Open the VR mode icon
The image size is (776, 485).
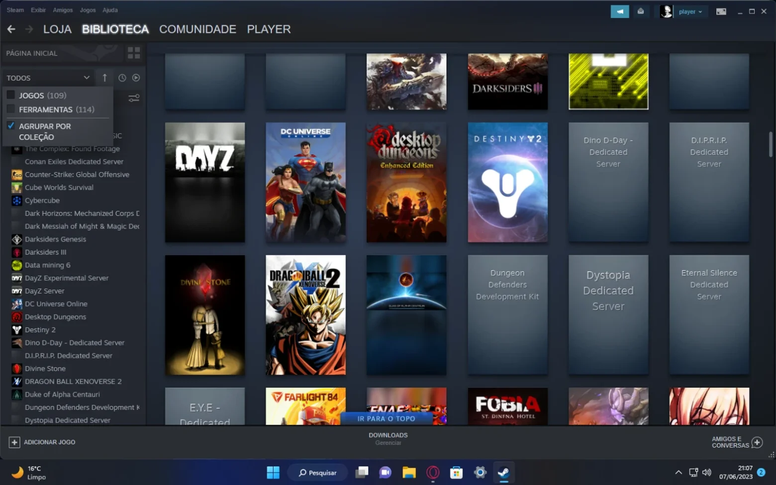721,11
